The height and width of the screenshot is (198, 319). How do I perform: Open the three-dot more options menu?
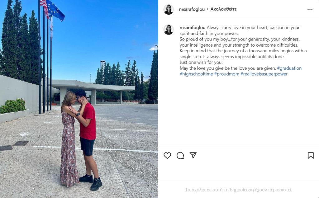310,10
